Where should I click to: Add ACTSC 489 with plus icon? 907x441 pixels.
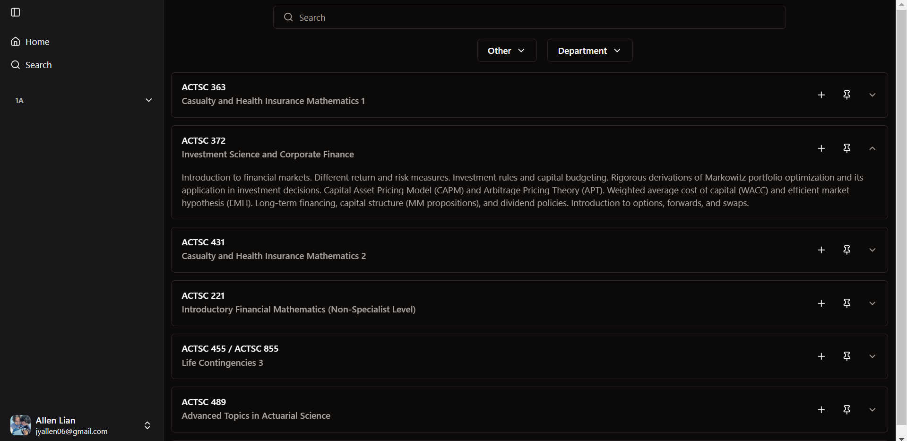pyautogui.click(x=821, y=410)
